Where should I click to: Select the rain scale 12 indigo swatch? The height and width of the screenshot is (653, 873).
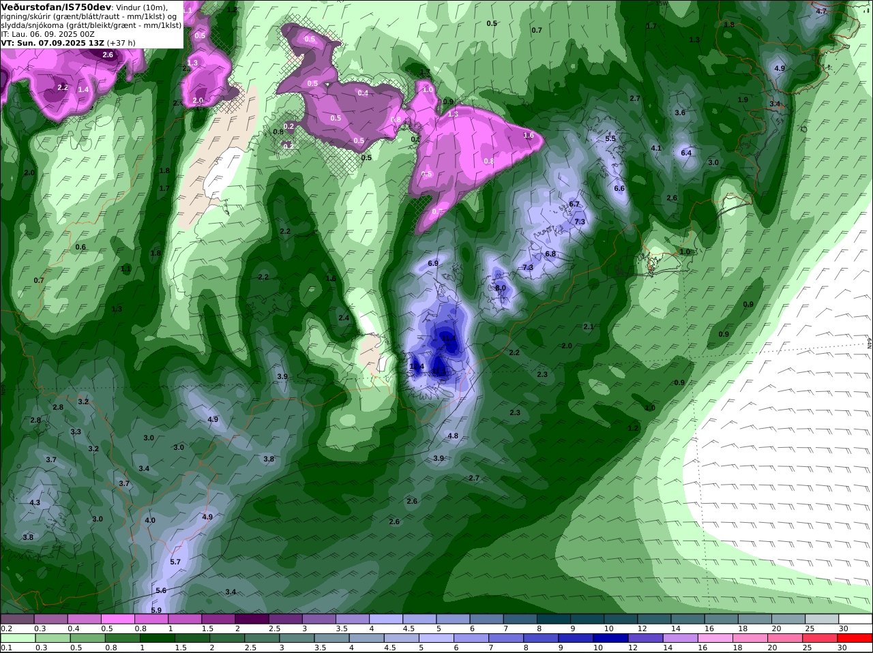(645, 639)
